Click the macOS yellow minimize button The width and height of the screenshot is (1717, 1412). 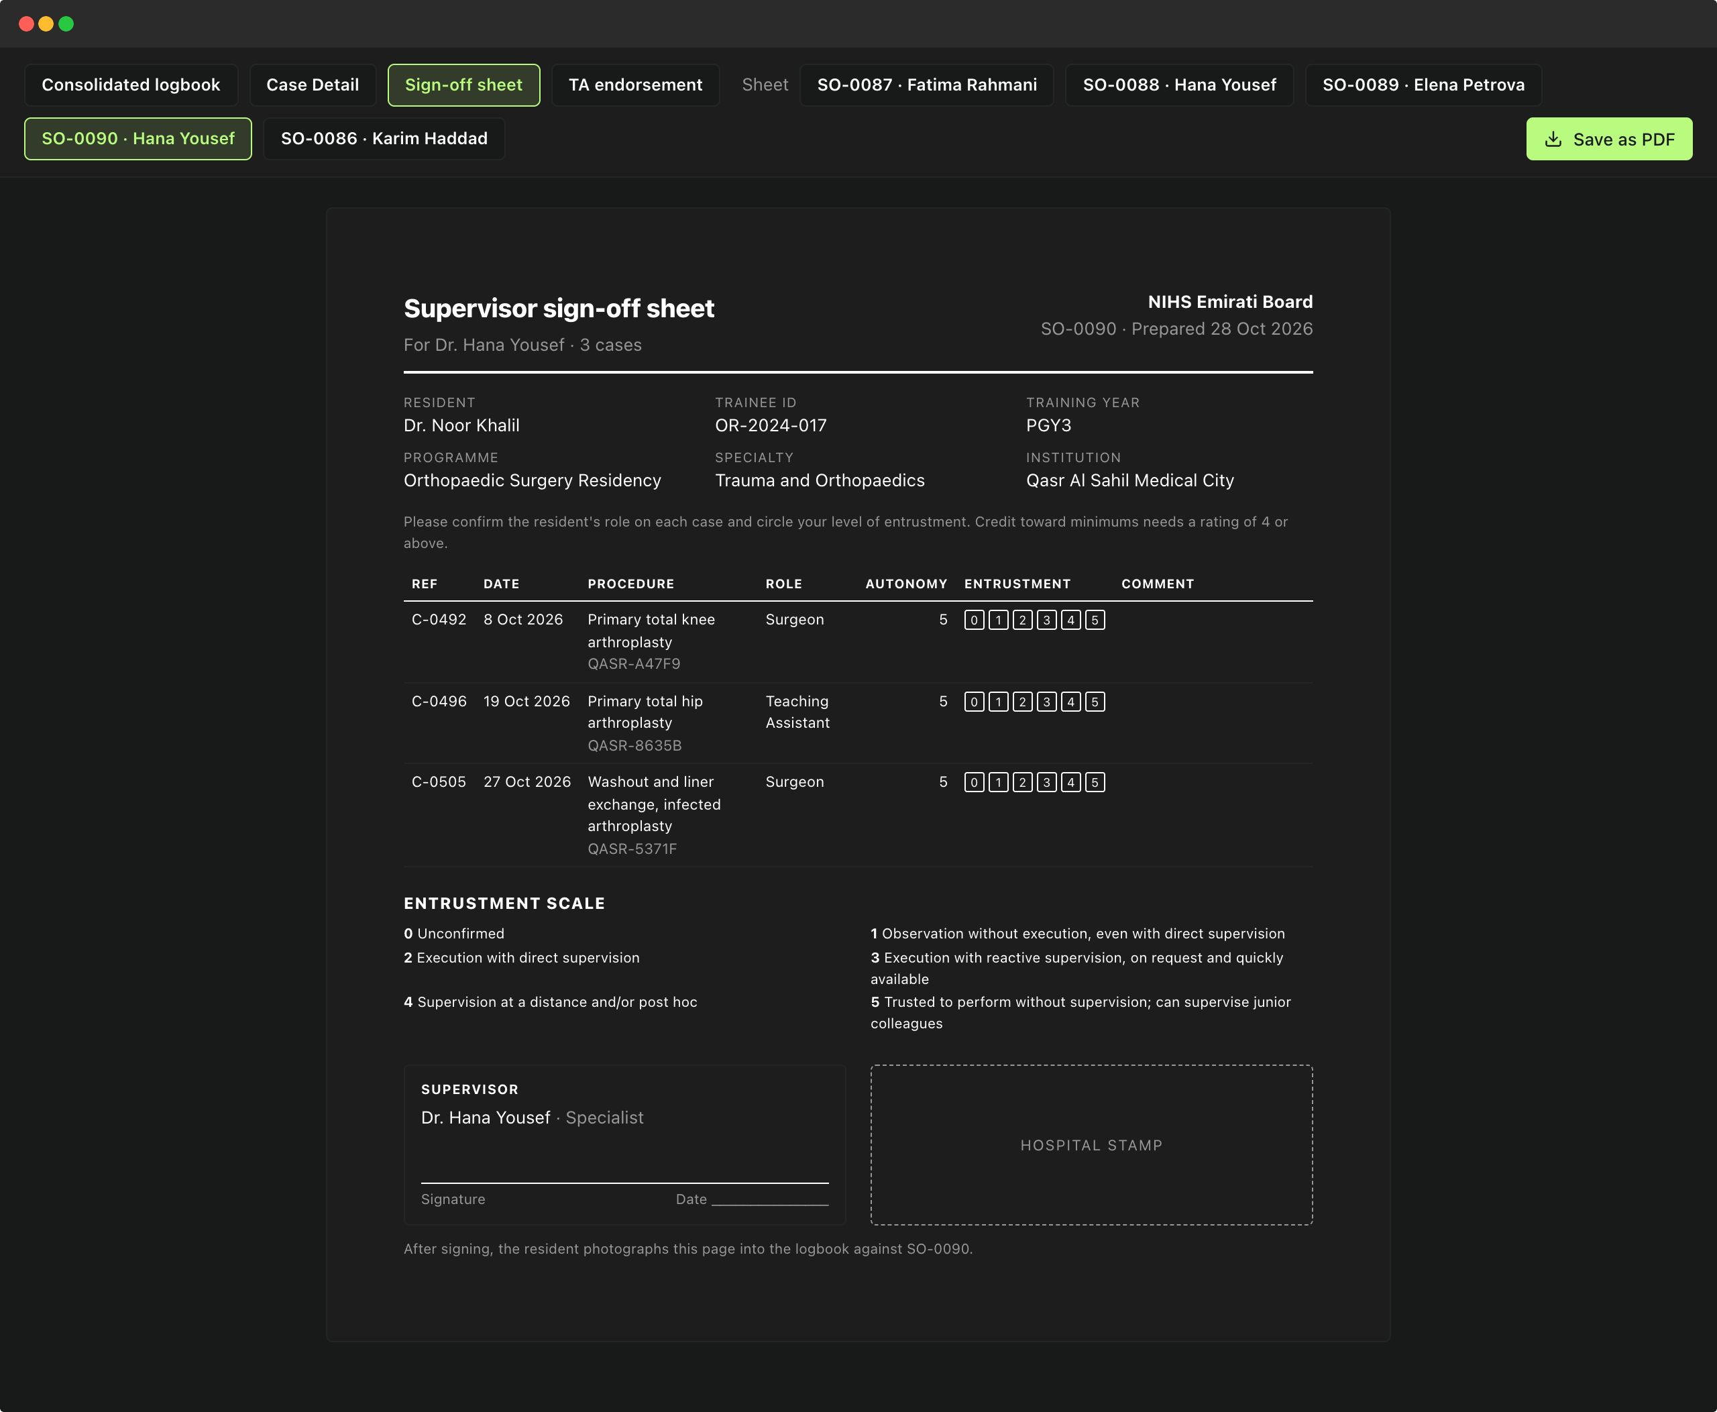point(46,23)
